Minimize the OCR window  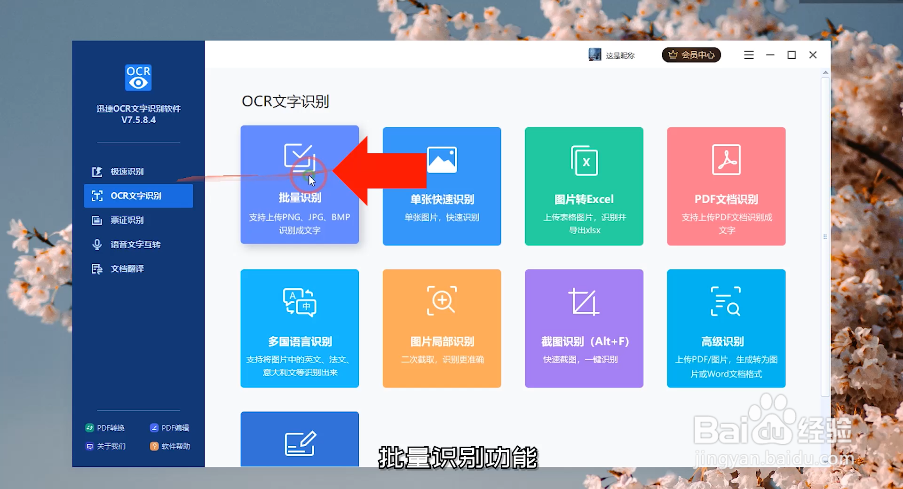coord(770,55)
